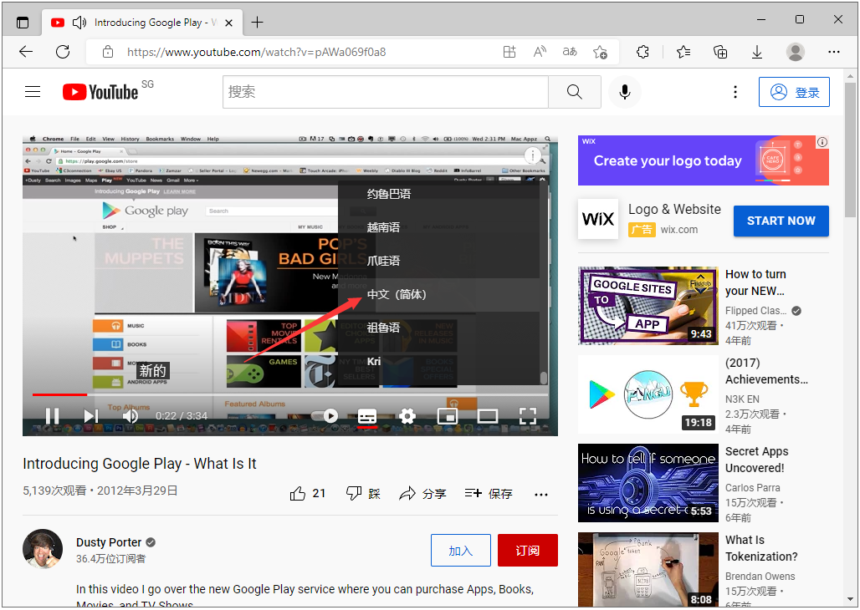Open the translate page icon
860x610 pixels.
(570, 52)
